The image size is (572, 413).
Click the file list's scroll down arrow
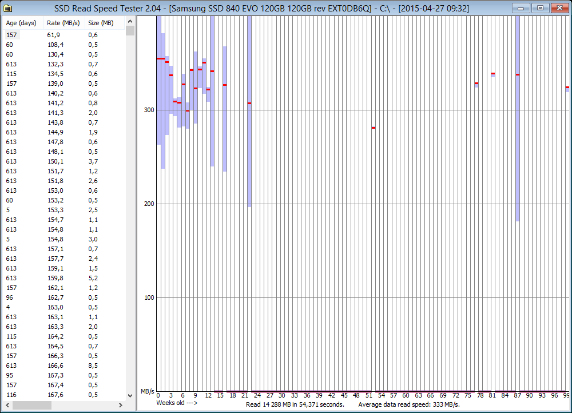(x=130, y=395)
